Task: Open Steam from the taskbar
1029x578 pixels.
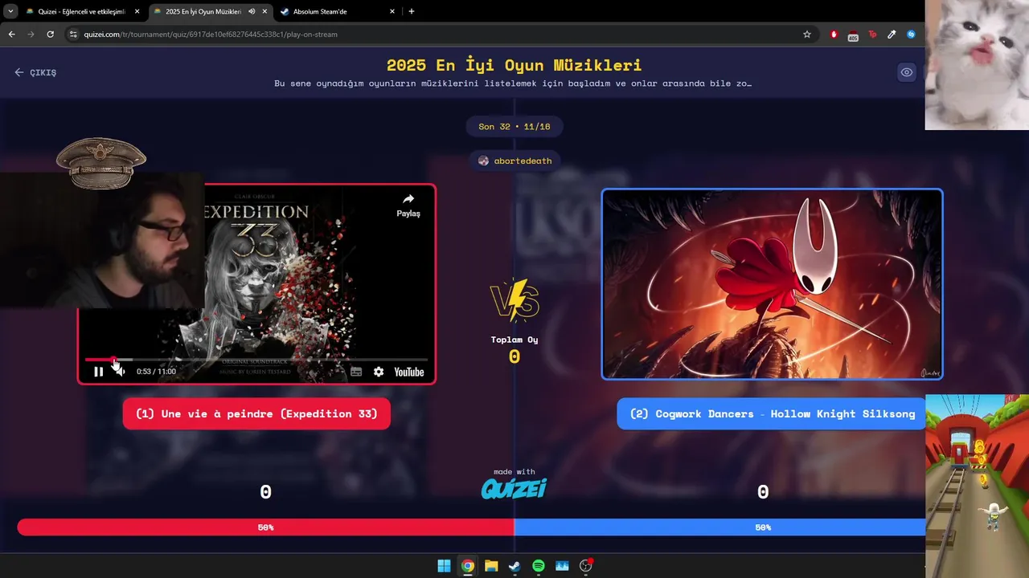Action: point(514,566)
